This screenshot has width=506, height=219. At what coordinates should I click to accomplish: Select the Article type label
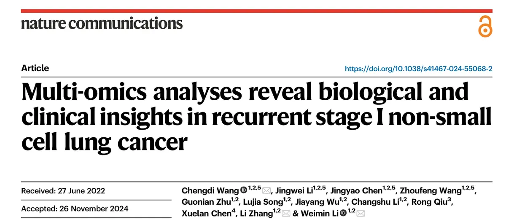pyautogui.click(x=35, y=68)
